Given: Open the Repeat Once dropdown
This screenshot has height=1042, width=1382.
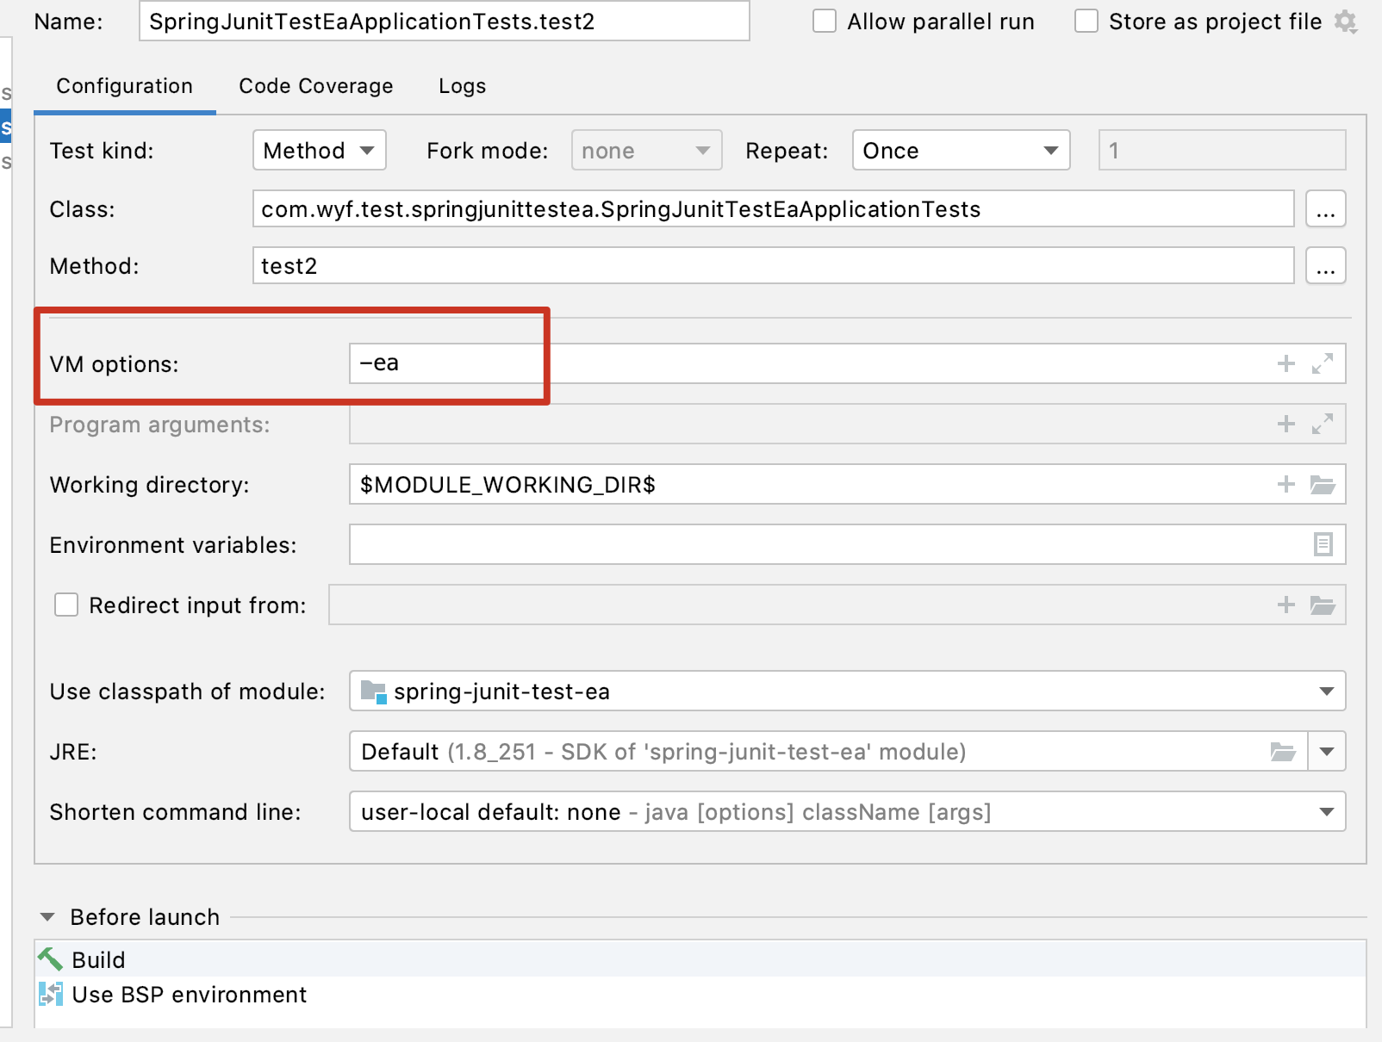Looking at the screenshot, I should tap(961, 151).
